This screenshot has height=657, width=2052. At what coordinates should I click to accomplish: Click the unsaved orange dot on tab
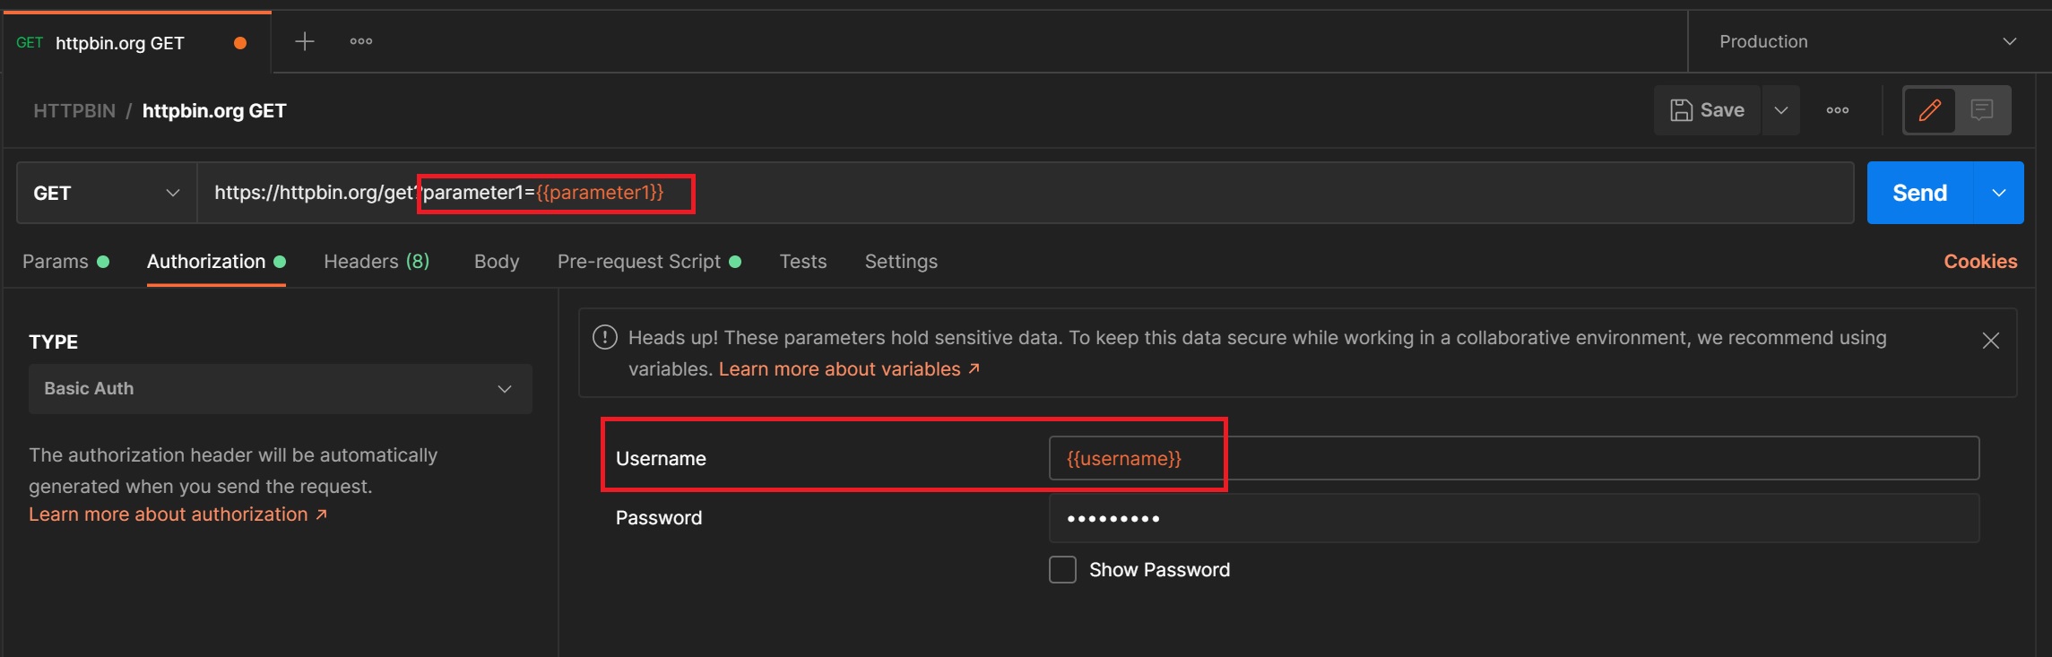coord(240,43)
